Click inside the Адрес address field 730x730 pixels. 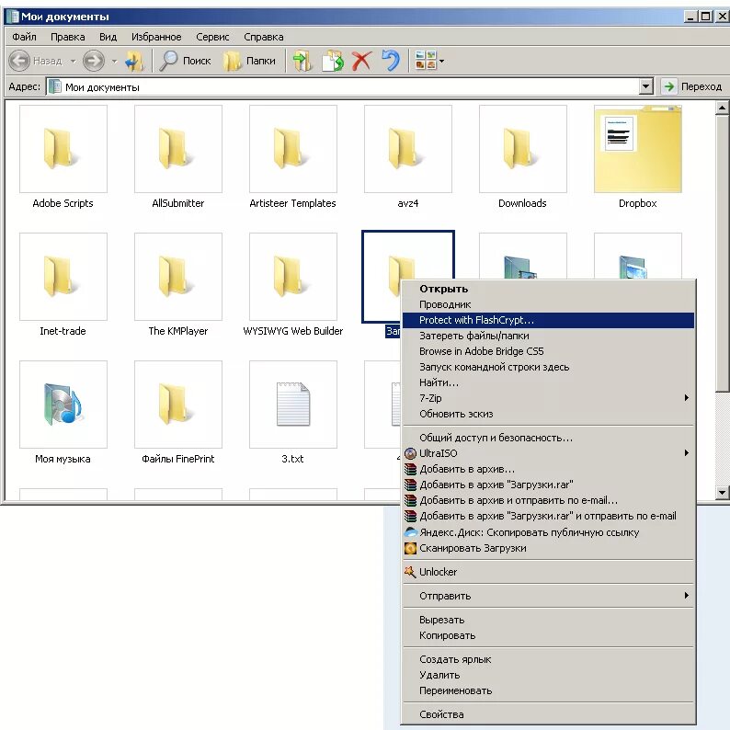click(343, 87)
